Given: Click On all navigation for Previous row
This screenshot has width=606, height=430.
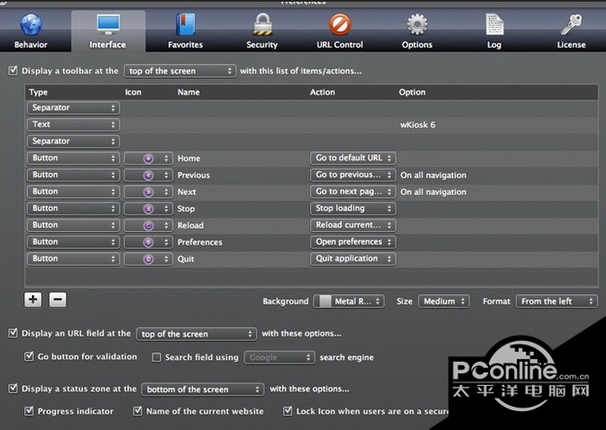Looking at the screenshot, I should [x=433, y=176].
